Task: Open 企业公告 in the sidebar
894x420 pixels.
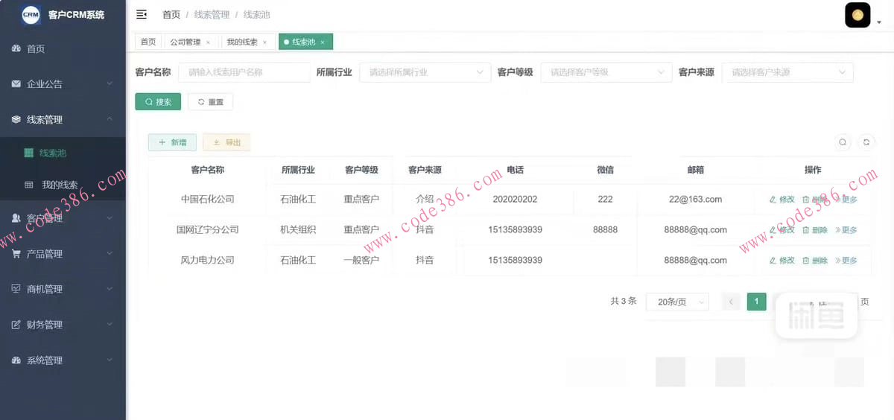Action: coord(63,84)
